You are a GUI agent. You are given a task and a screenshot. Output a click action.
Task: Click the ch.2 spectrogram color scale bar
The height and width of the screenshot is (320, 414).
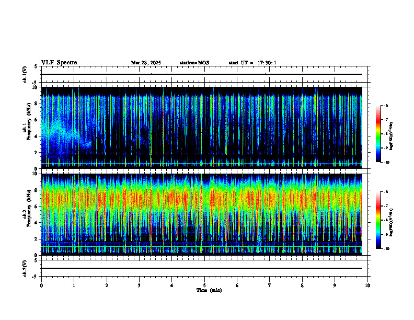[378, 220]
